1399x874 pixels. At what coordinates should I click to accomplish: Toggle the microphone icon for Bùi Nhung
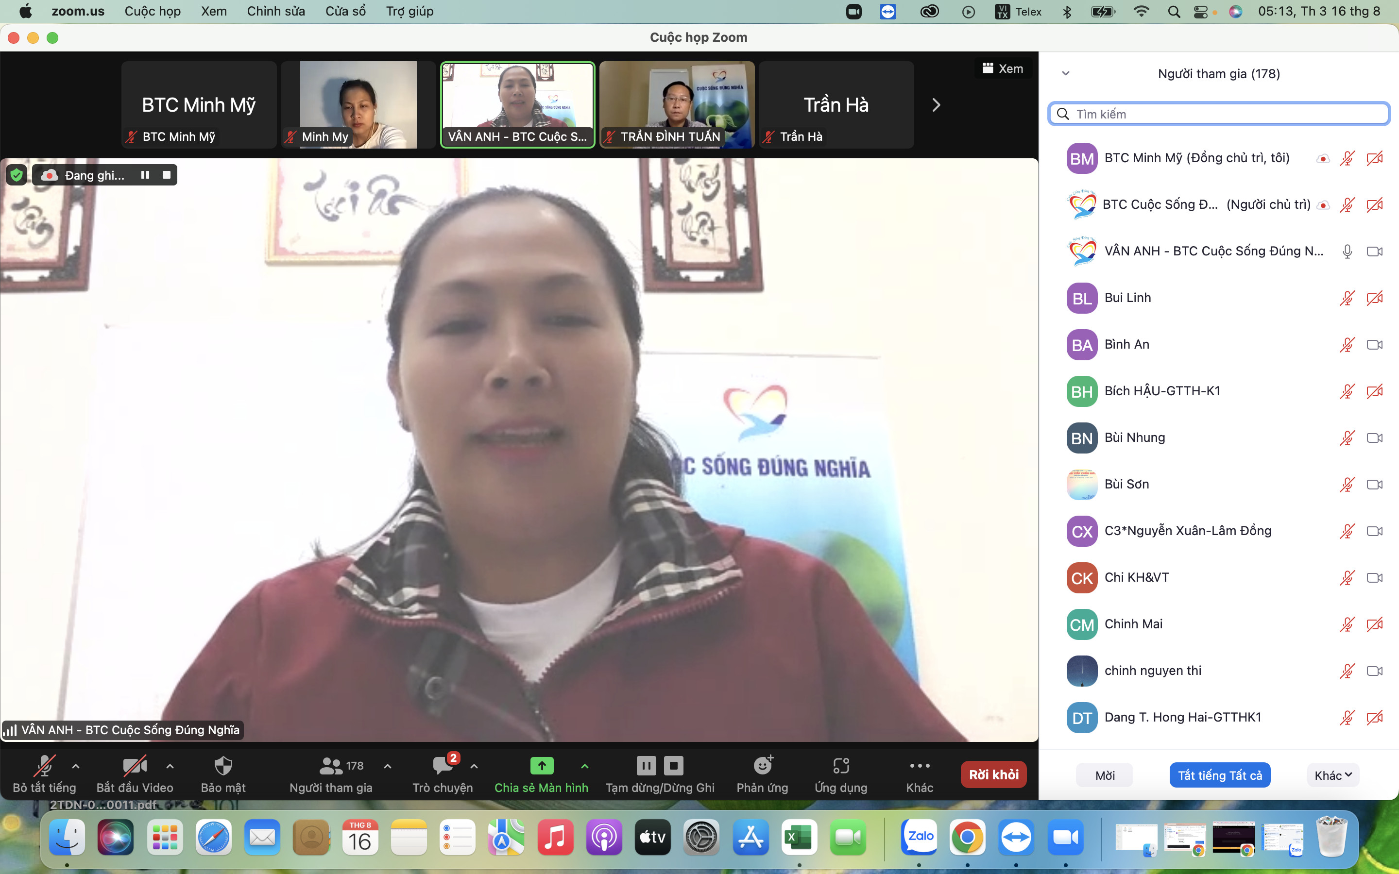[1347, 438]
